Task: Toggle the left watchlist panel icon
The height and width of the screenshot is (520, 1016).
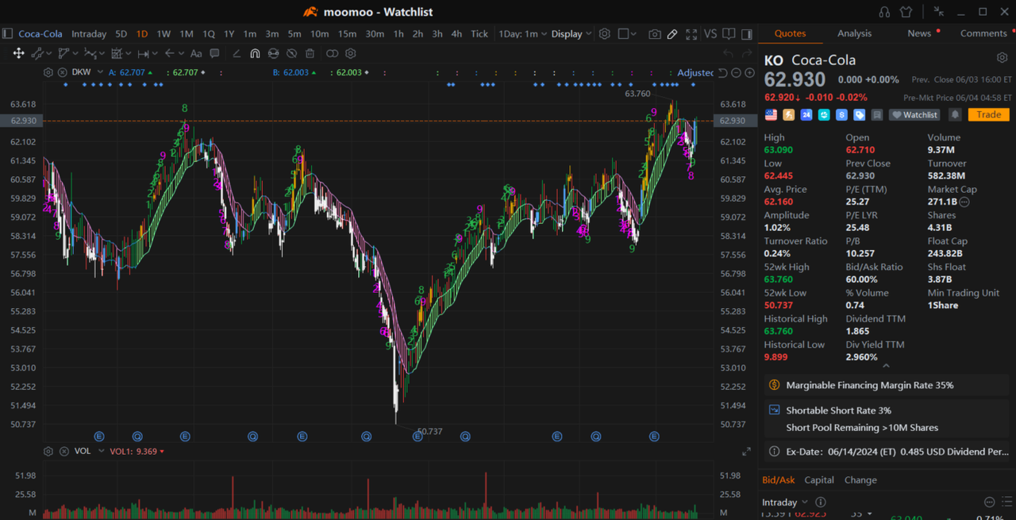Action: pos(7,33)
